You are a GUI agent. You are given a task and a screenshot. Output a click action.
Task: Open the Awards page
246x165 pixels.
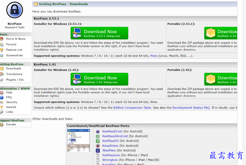click(11, 107)
